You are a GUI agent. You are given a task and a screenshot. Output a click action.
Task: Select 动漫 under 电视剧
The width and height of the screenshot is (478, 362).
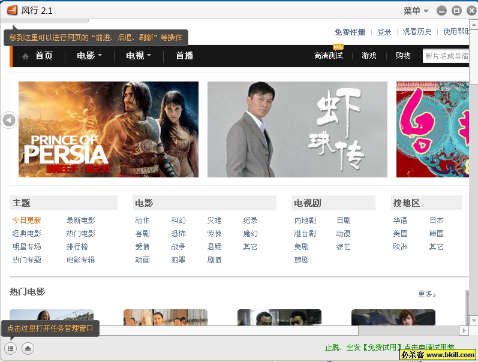pyautogui.click(x=344, y=233)
